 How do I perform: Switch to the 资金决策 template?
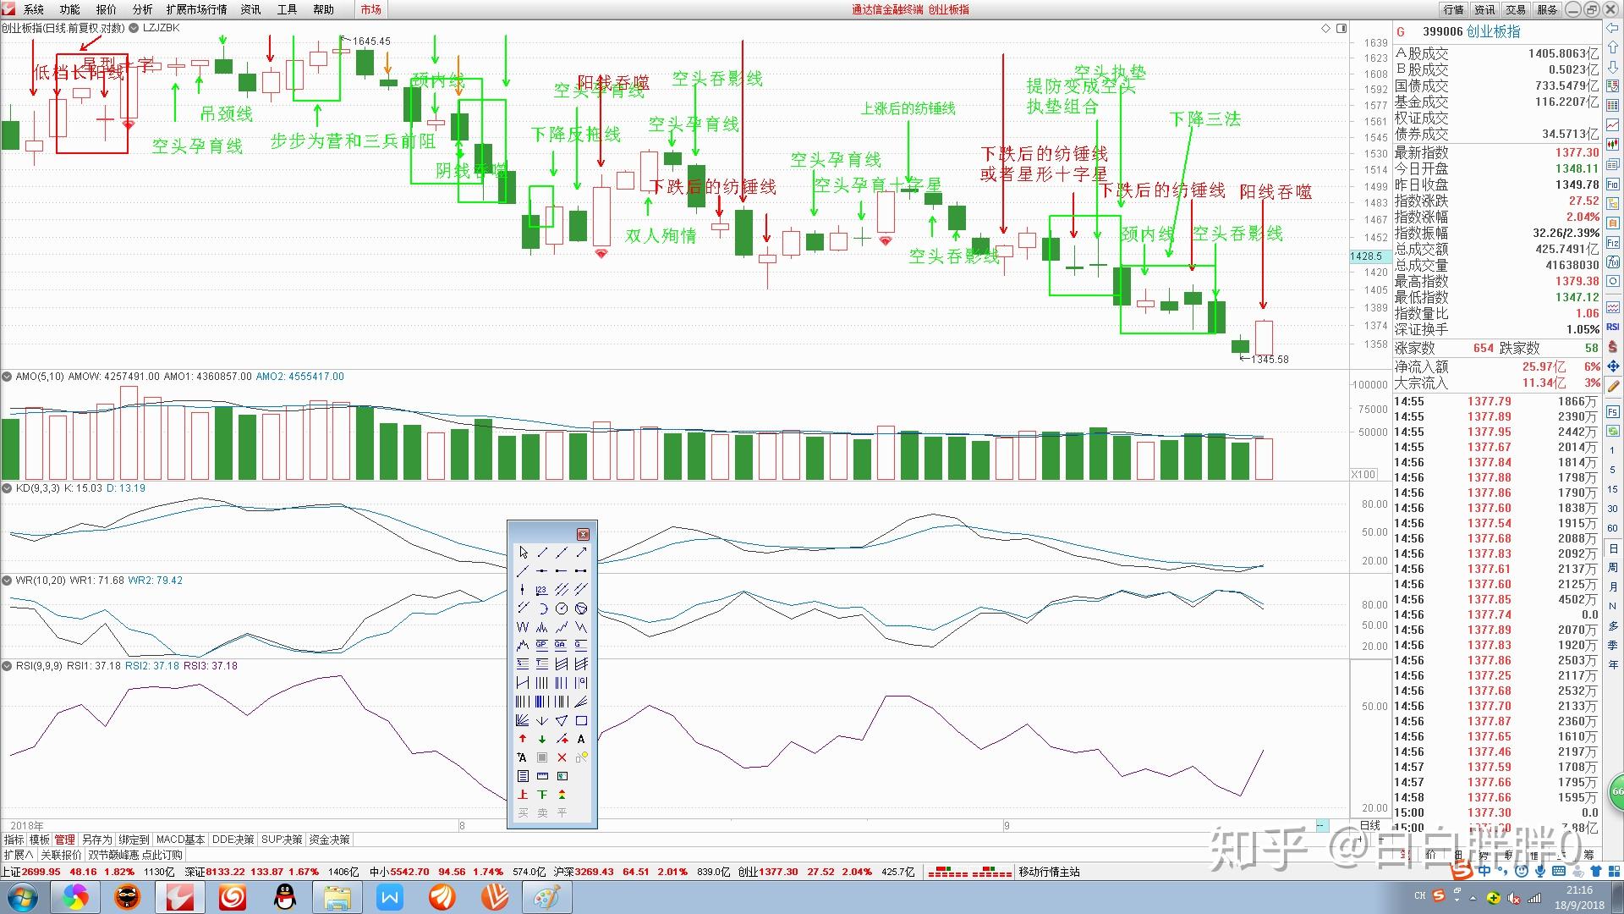click(x=330, y=840)
